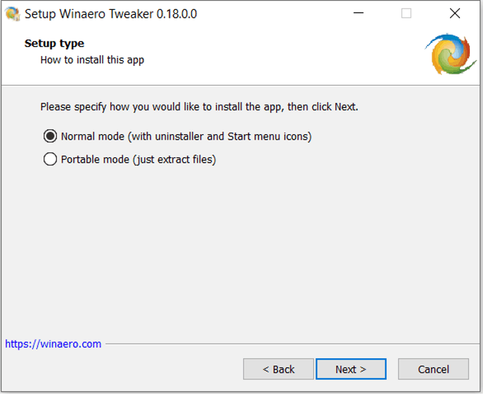483x395 pixels.
Task: Click the 'Portable mode (just extract files)' label
Action: coord(138,159)
